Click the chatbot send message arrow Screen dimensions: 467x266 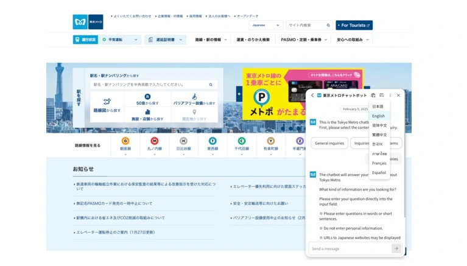coord(396,248)
